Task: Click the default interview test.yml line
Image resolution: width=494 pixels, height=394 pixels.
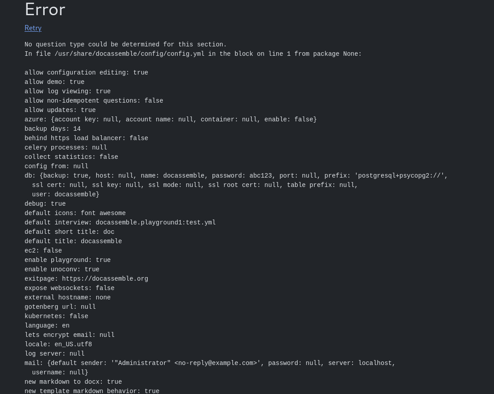Action: 120,223
